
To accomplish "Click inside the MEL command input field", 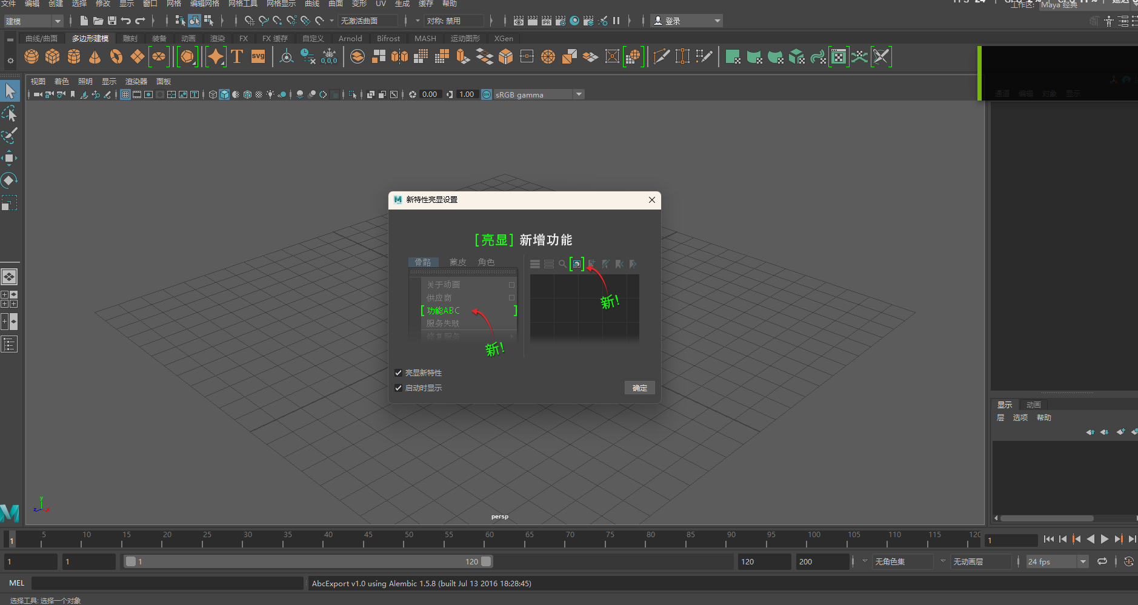I will click(x=167, y=583).
